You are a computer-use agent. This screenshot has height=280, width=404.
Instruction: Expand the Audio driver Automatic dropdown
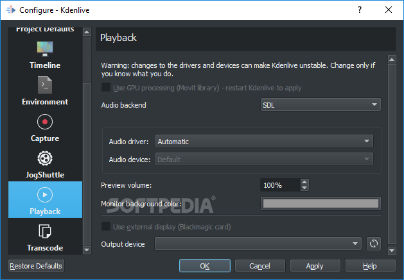click(264, 141)
